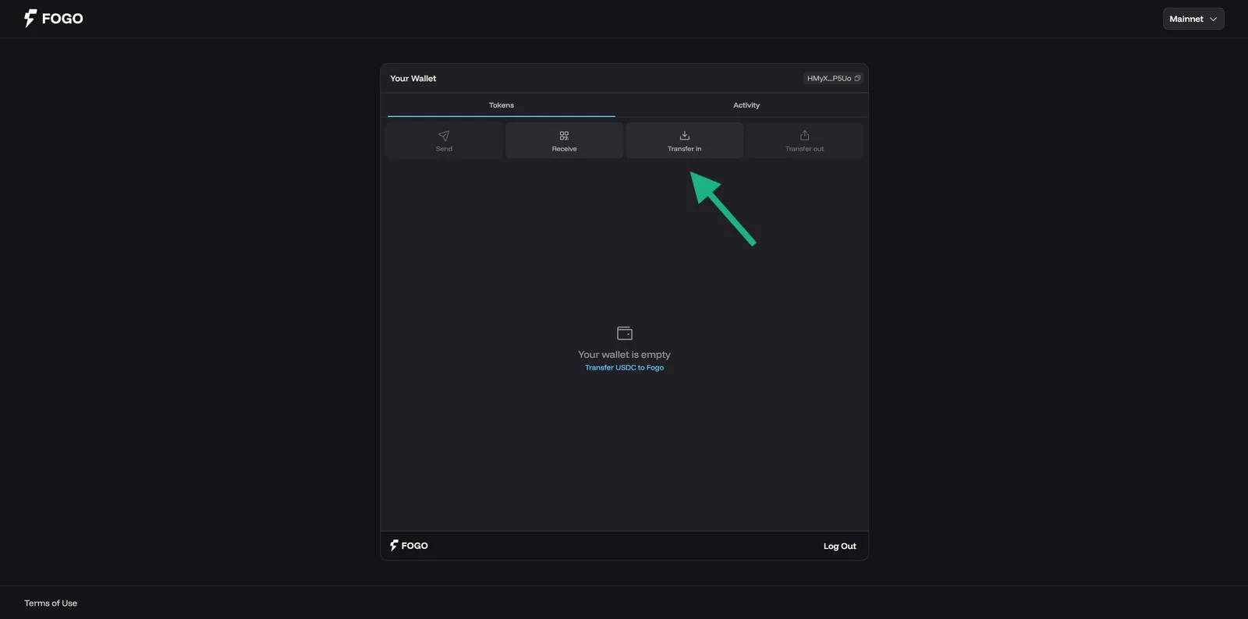Click the Transfer in button

click(684, 140)
